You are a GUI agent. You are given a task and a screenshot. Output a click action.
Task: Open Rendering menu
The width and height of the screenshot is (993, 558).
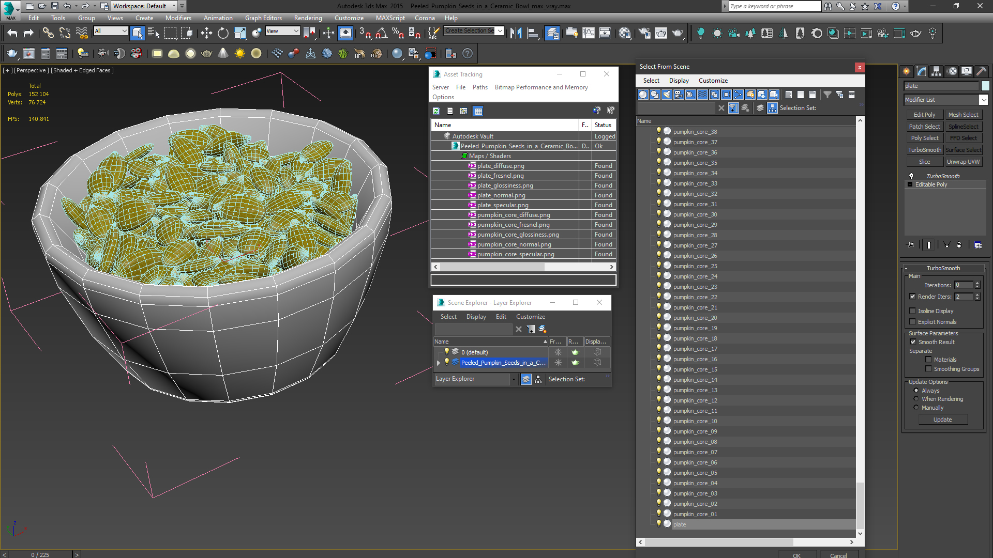(x=308, y=18)
